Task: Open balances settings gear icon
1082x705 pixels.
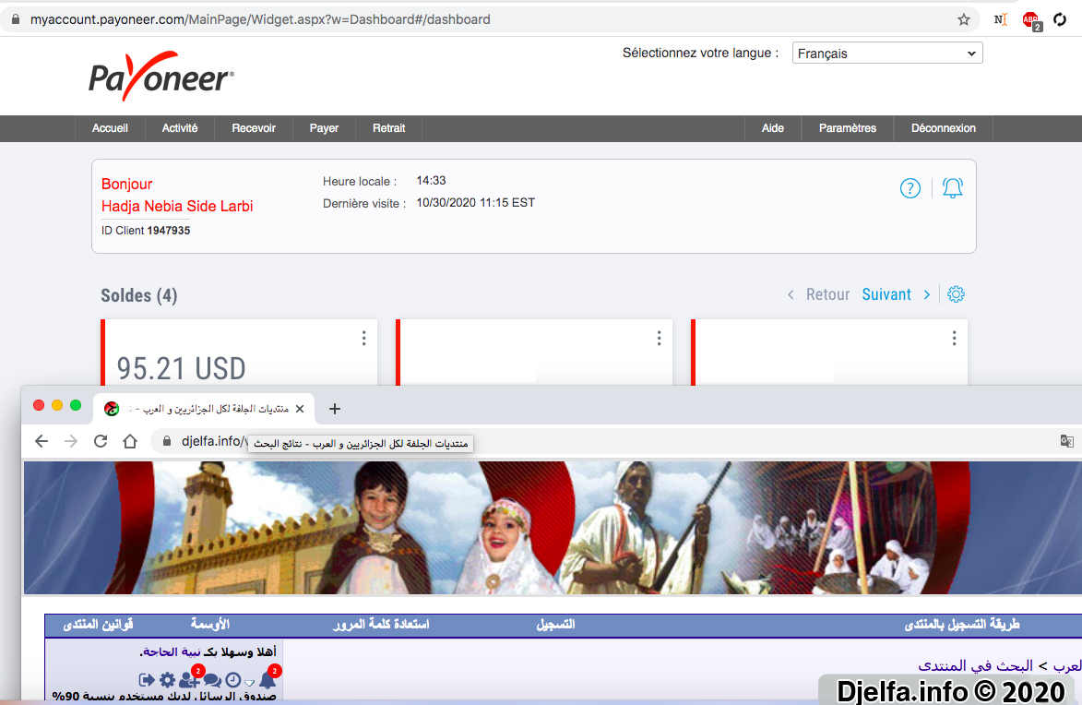Action: 956,294
